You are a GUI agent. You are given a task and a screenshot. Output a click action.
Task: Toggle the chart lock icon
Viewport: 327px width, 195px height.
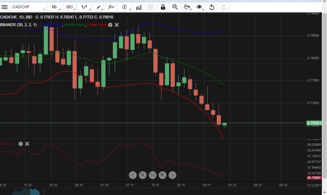(163, 7)
